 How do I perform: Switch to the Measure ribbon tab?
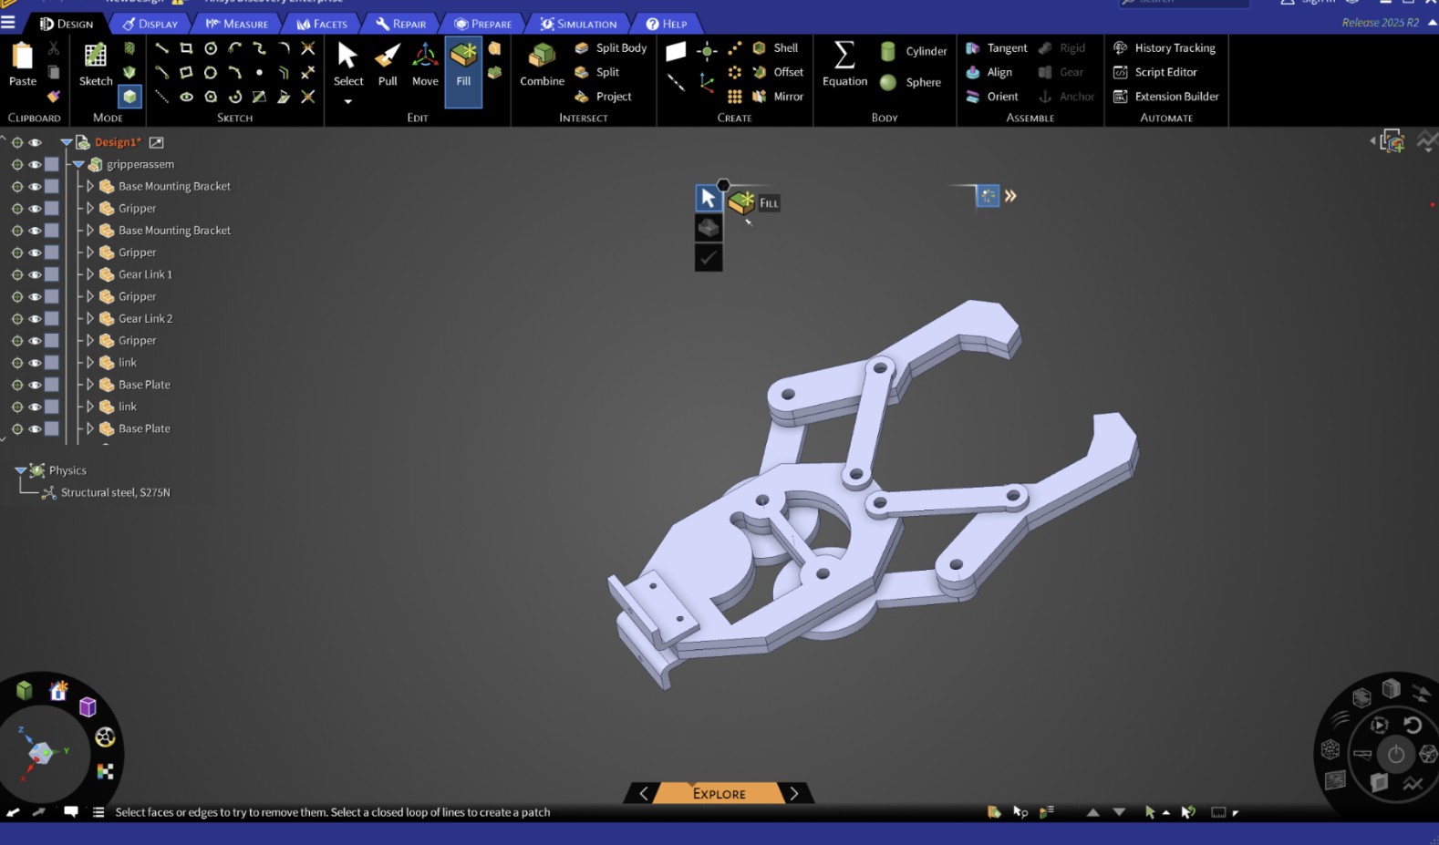point(237,24)
